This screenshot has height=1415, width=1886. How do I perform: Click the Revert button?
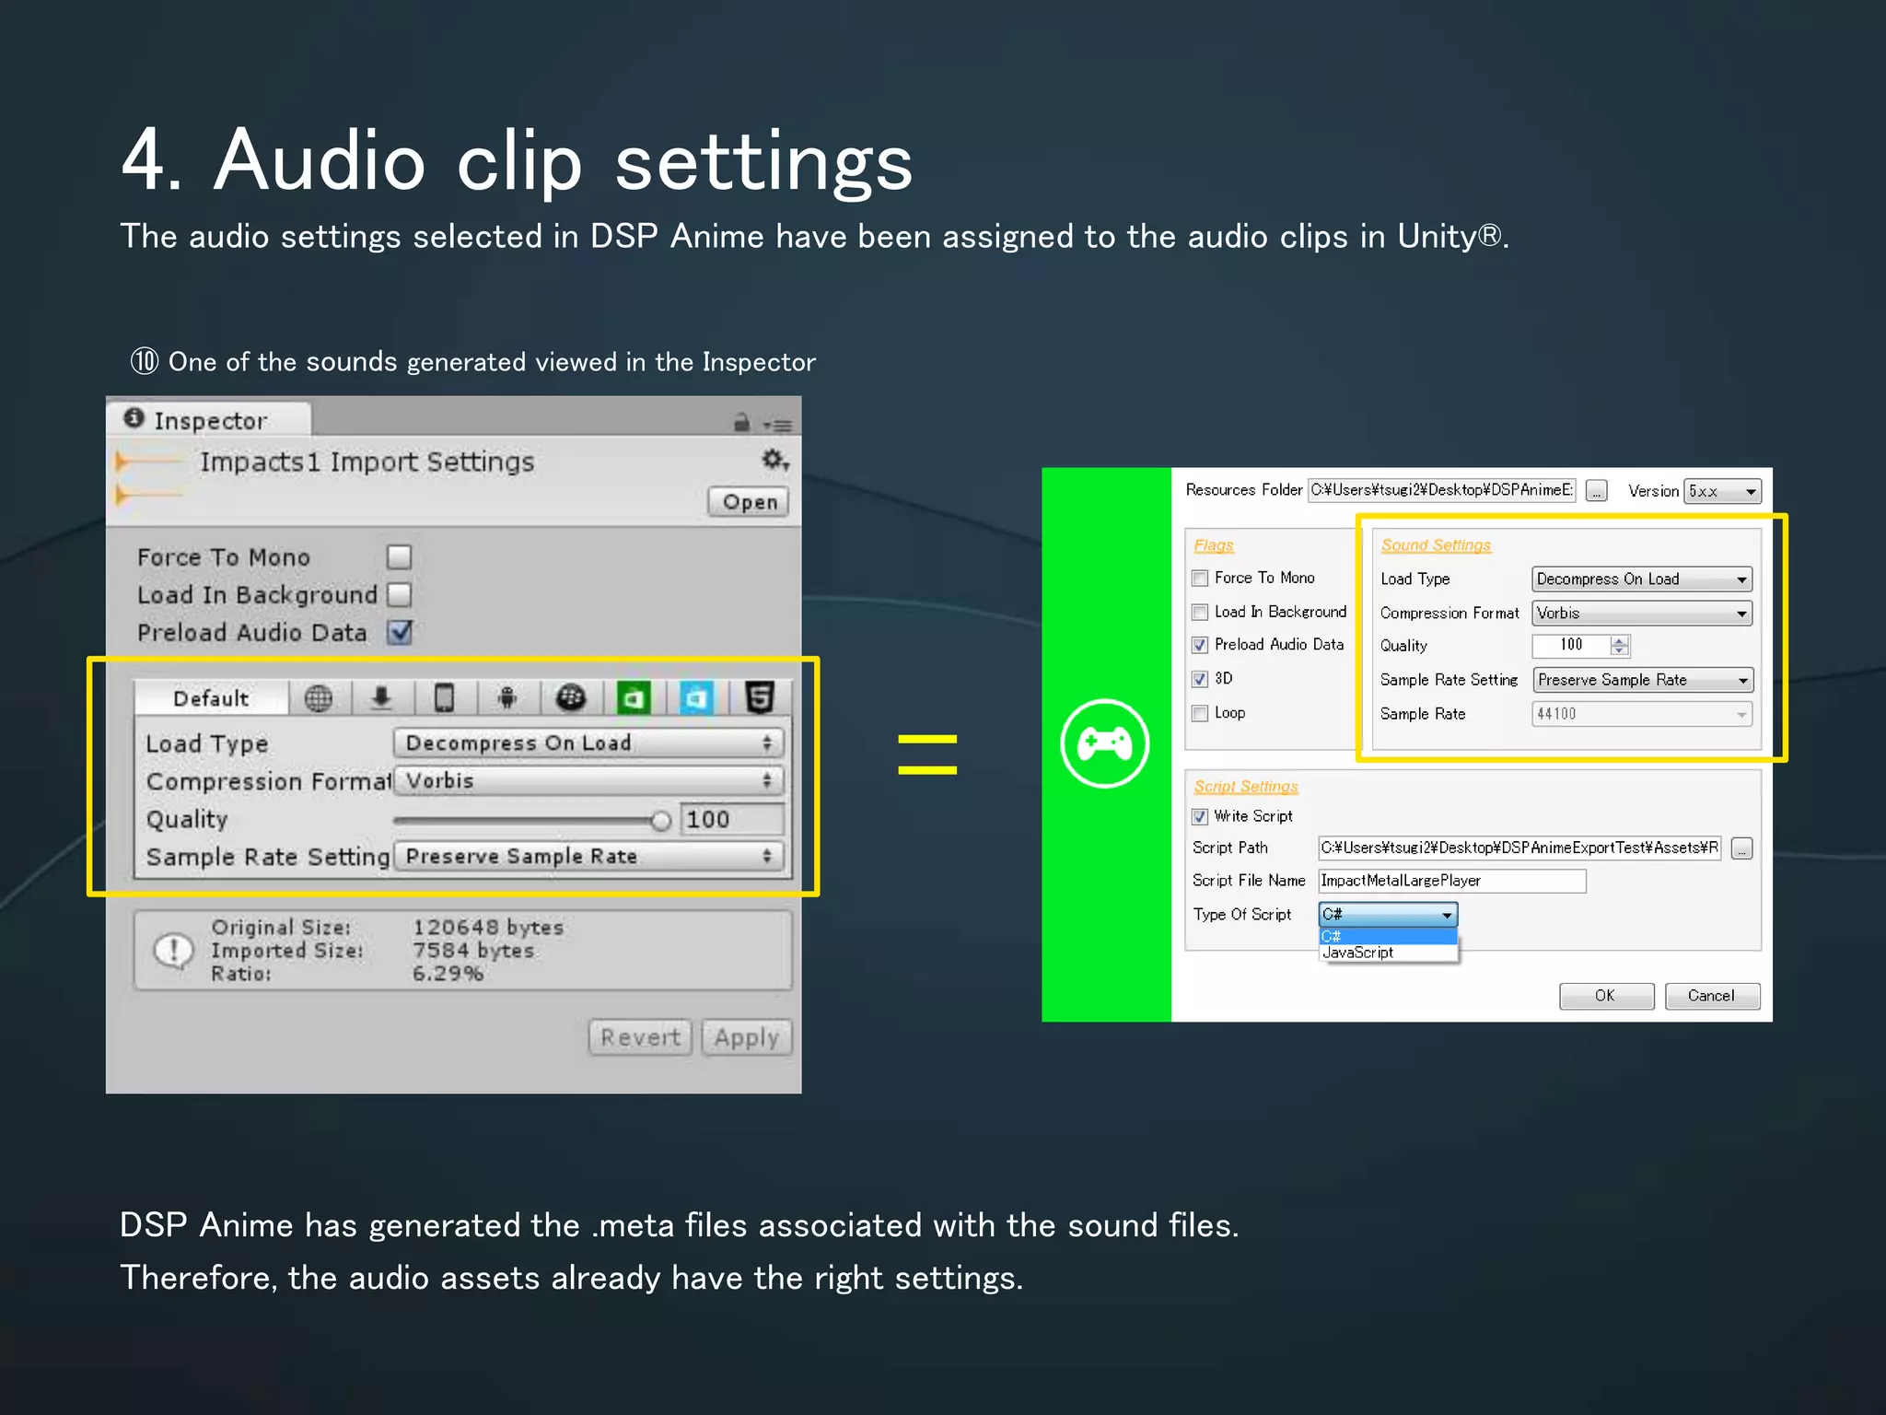[x=640, y=1037]
